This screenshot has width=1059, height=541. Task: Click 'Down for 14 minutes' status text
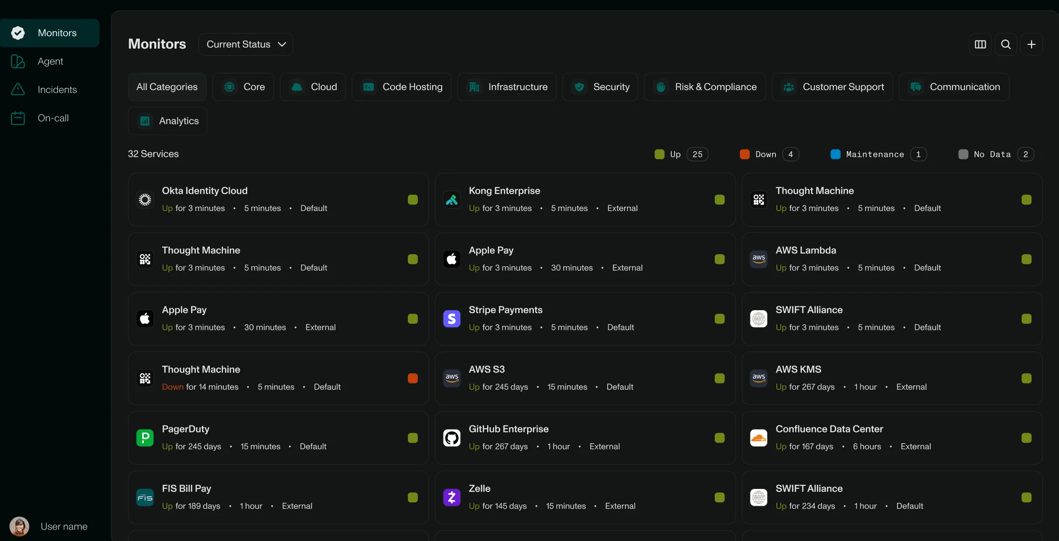200,387
